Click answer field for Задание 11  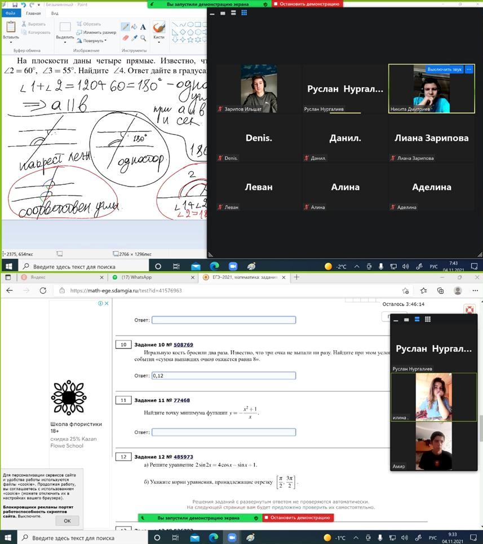point(224,432)
